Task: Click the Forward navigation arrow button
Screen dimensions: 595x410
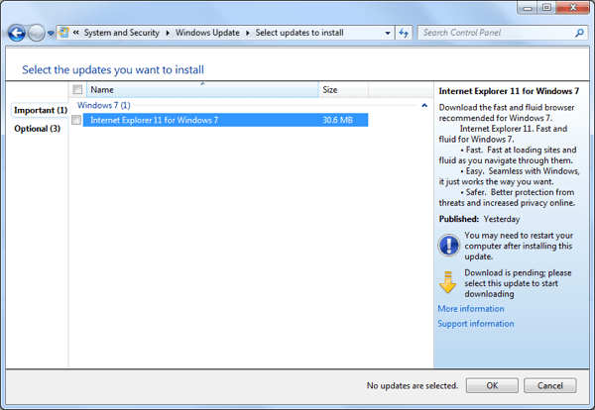Action: click(x=37, y=33)
